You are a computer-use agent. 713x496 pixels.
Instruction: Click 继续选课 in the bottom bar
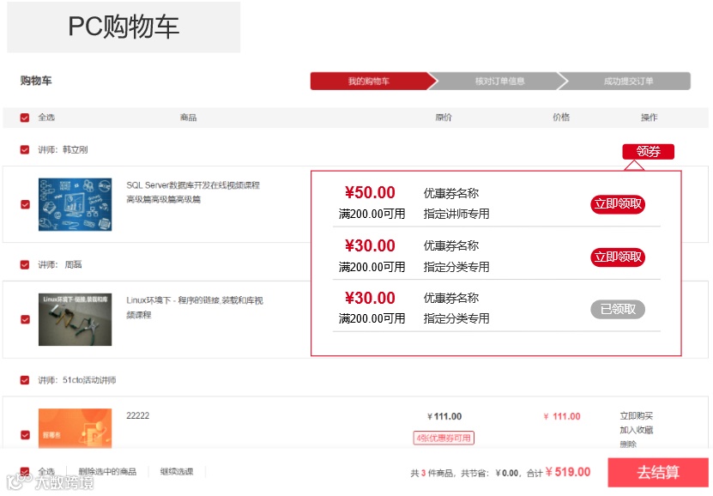177,471
